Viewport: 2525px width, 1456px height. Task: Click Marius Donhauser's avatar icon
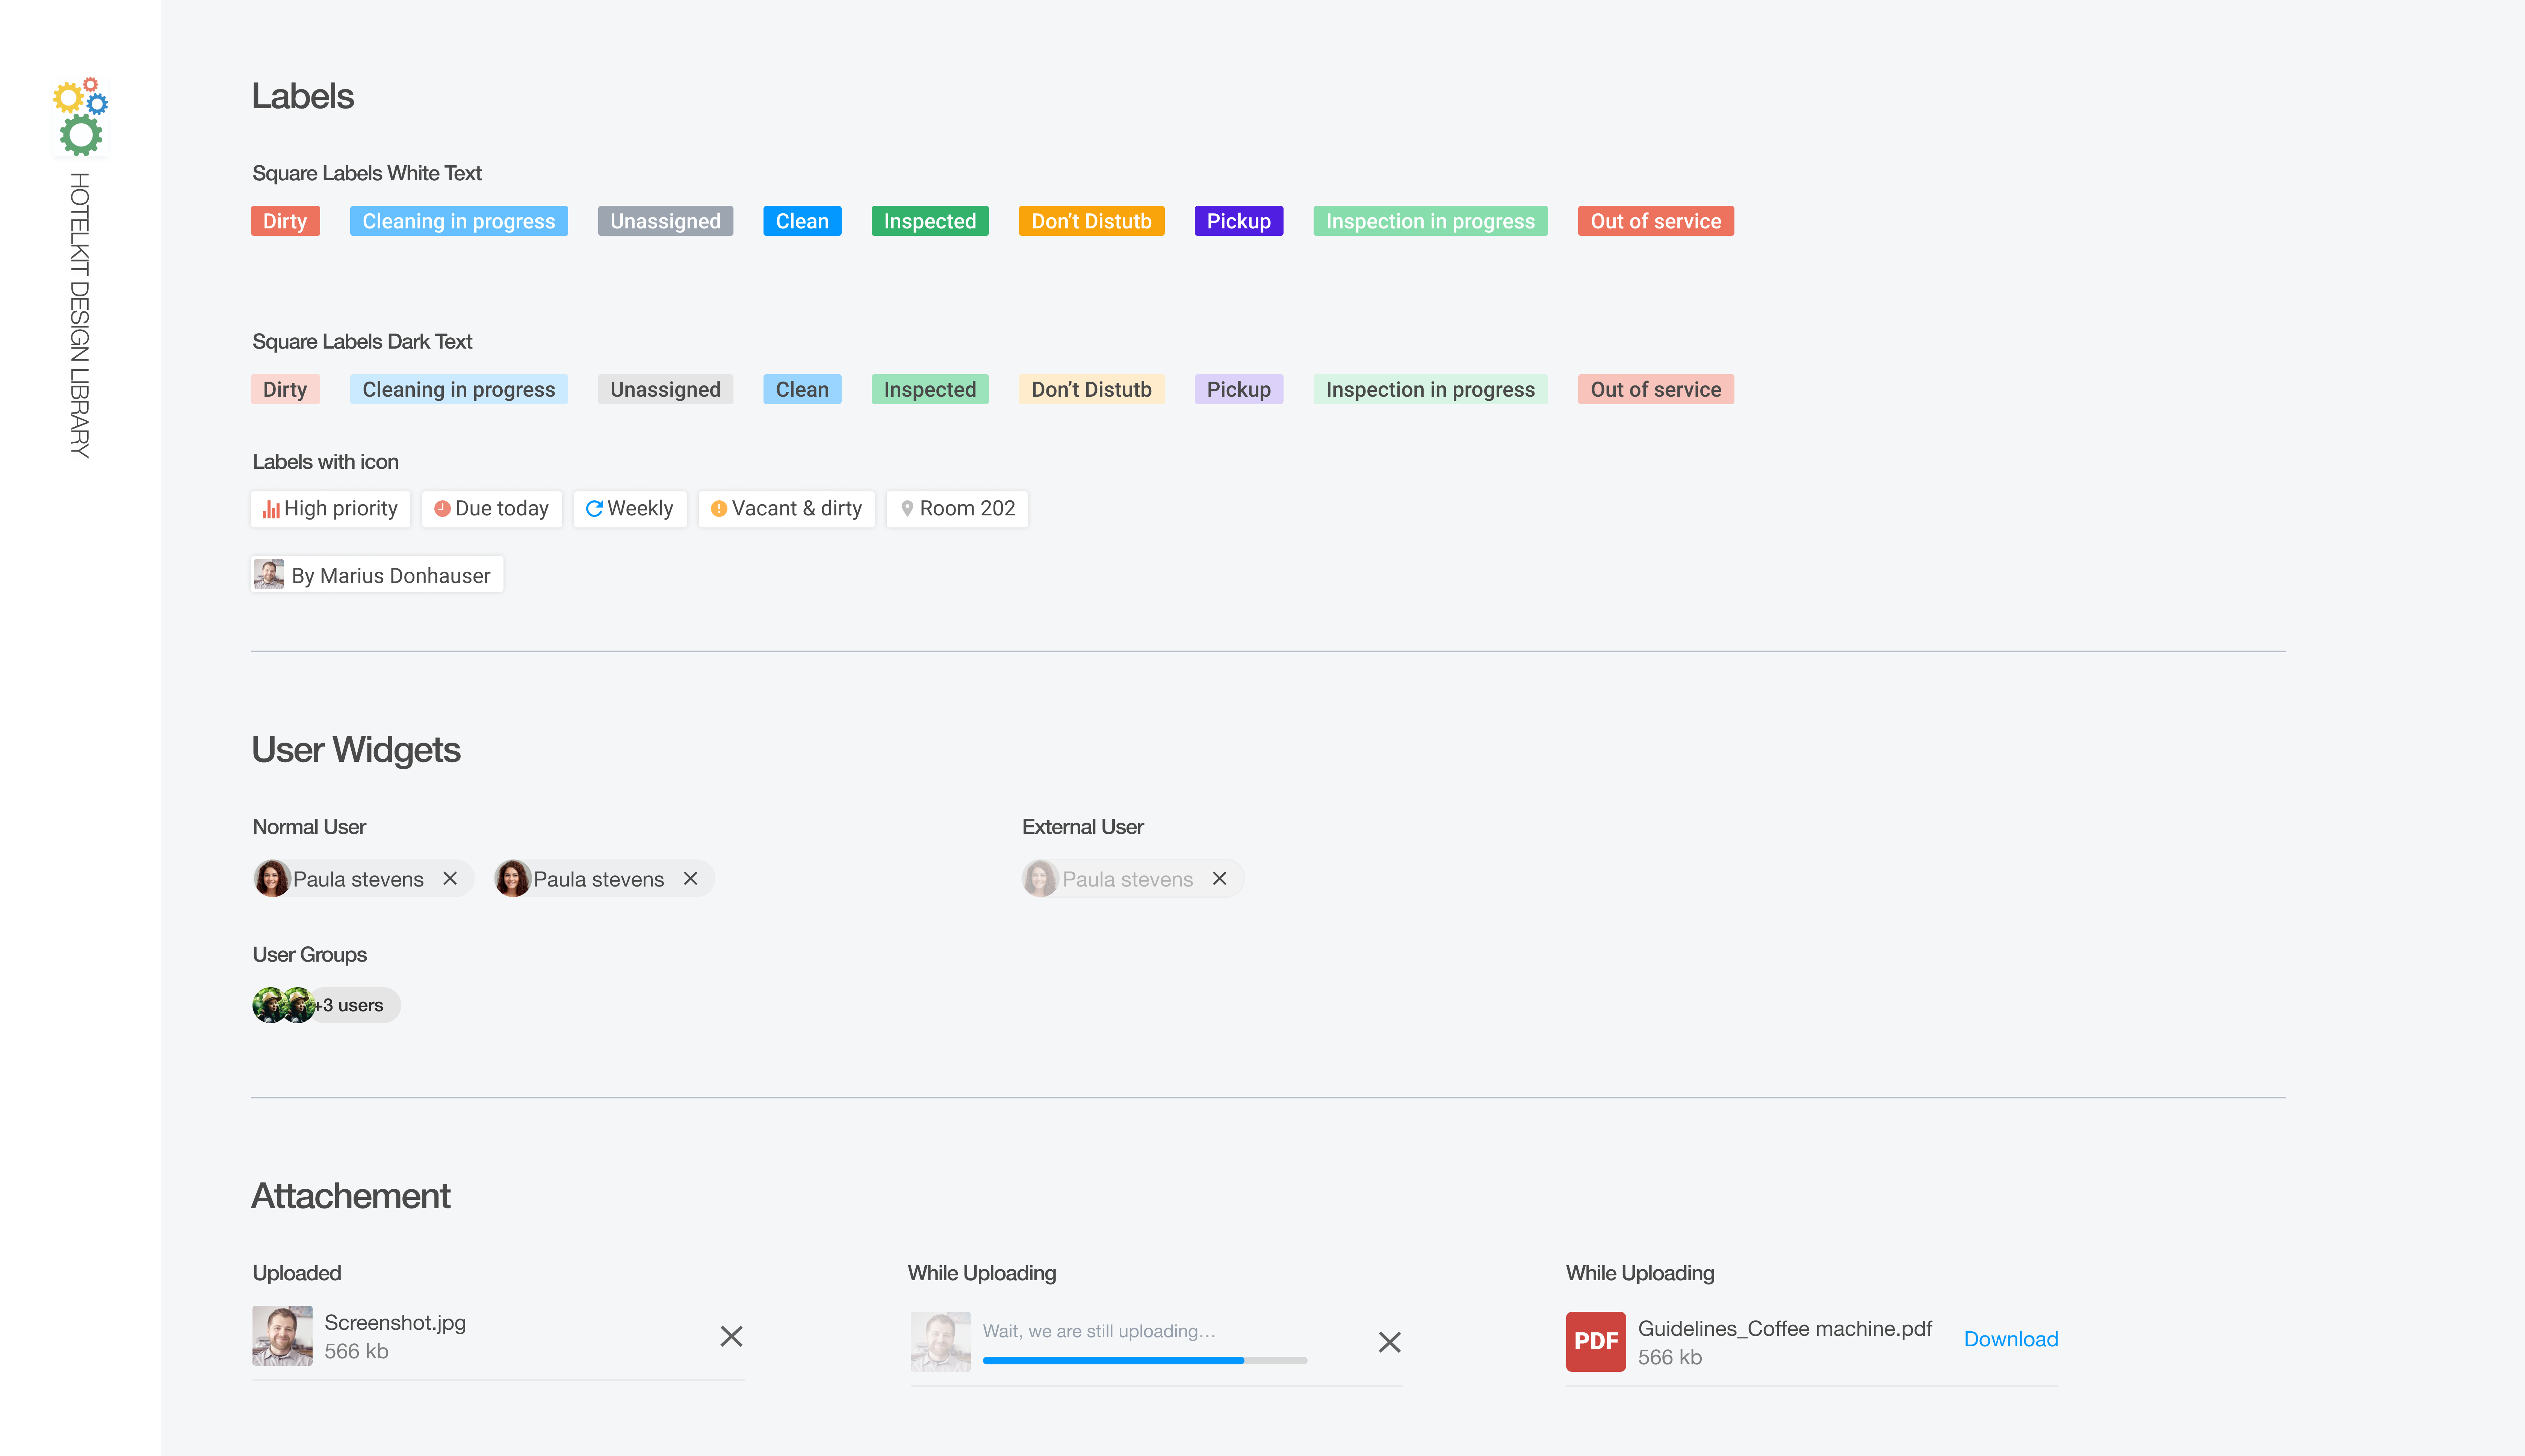click(269, 574)
